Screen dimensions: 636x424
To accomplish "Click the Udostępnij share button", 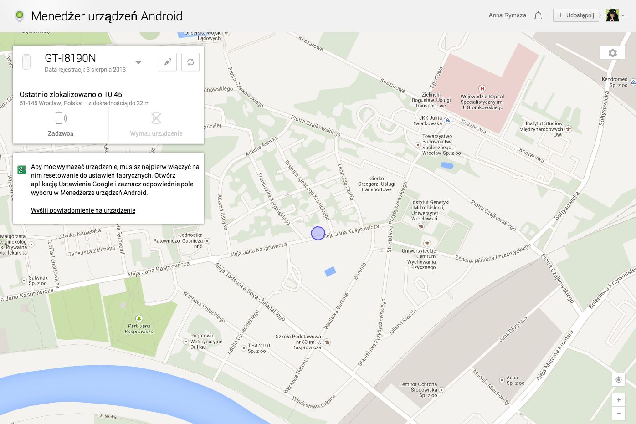I will (x=576, y=15).
